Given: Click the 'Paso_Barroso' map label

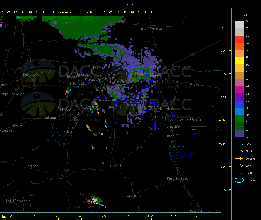Looking at the screenshot, I should point(177,178).
